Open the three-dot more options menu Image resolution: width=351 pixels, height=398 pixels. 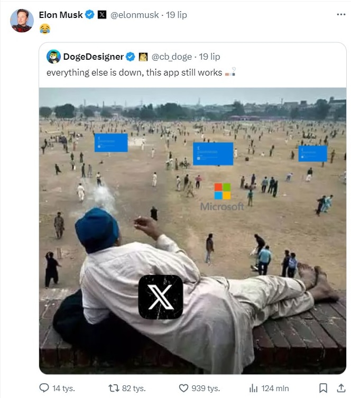[x=340, y=14]
